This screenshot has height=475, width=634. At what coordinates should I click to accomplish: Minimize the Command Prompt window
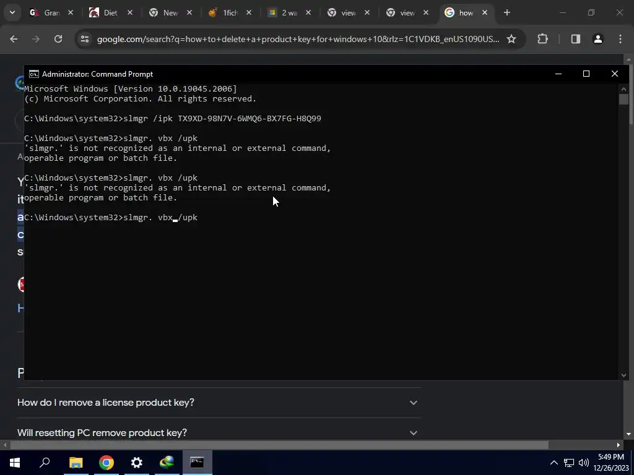tap(558, 74)
